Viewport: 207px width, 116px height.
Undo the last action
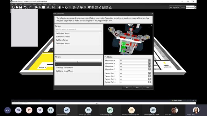(25, 7)
